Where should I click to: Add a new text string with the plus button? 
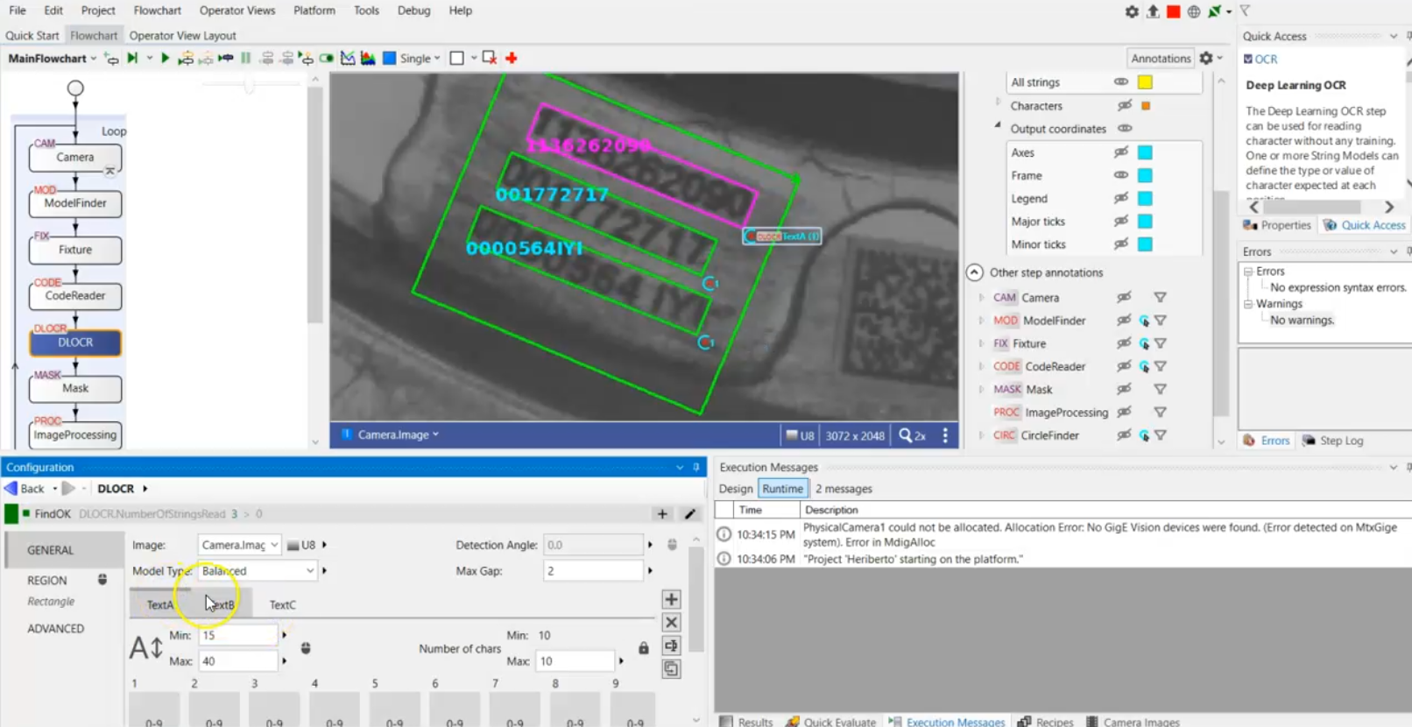point(671,599)
